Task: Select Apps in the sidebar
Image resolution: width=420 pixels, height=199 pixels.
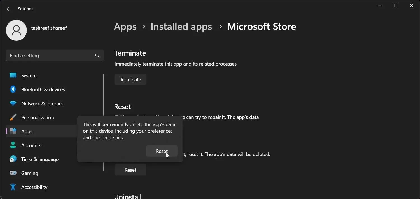Action: [27, 131]
